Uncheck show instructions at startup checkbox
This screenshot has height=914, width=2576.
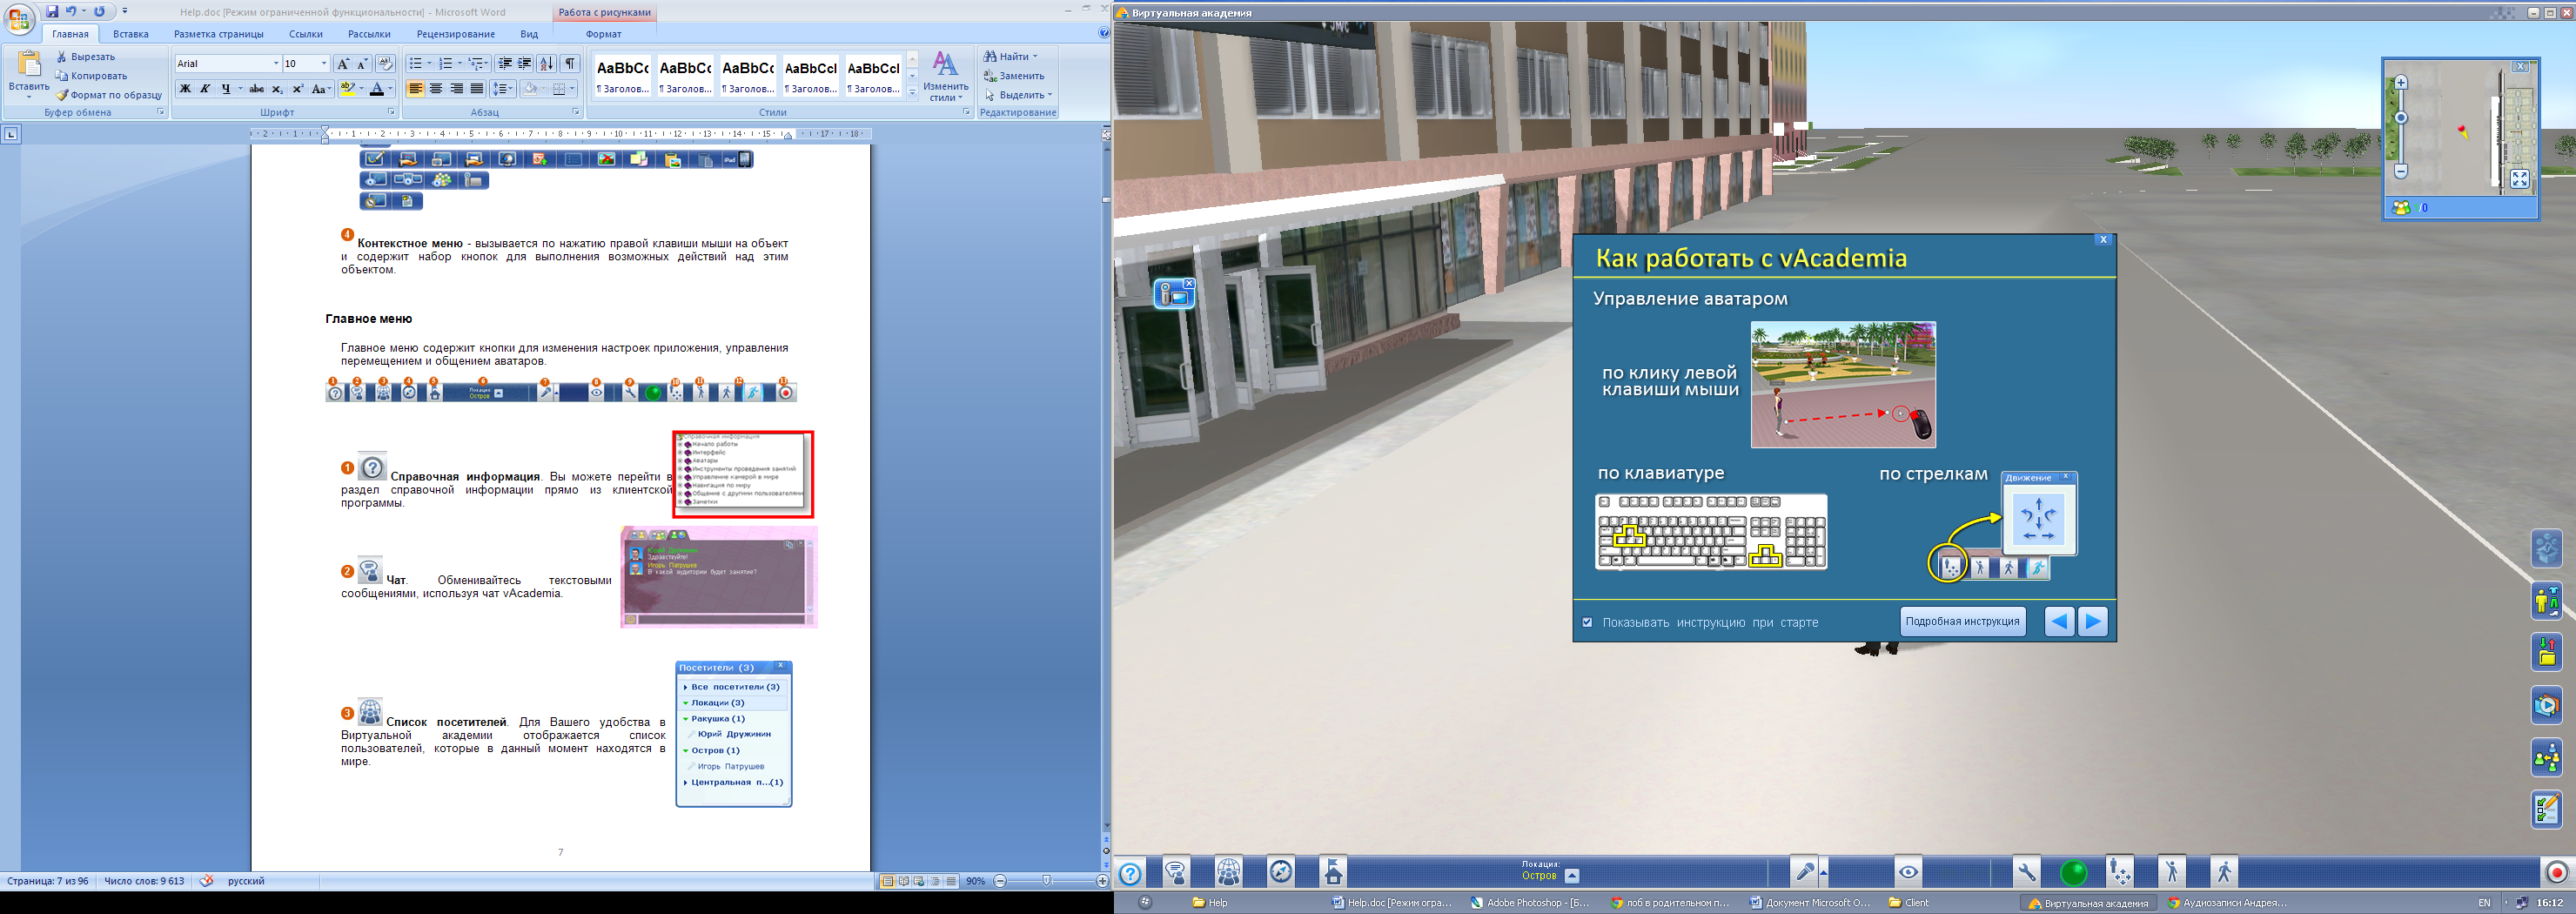pyautogui.click(x=1587, y=622)
